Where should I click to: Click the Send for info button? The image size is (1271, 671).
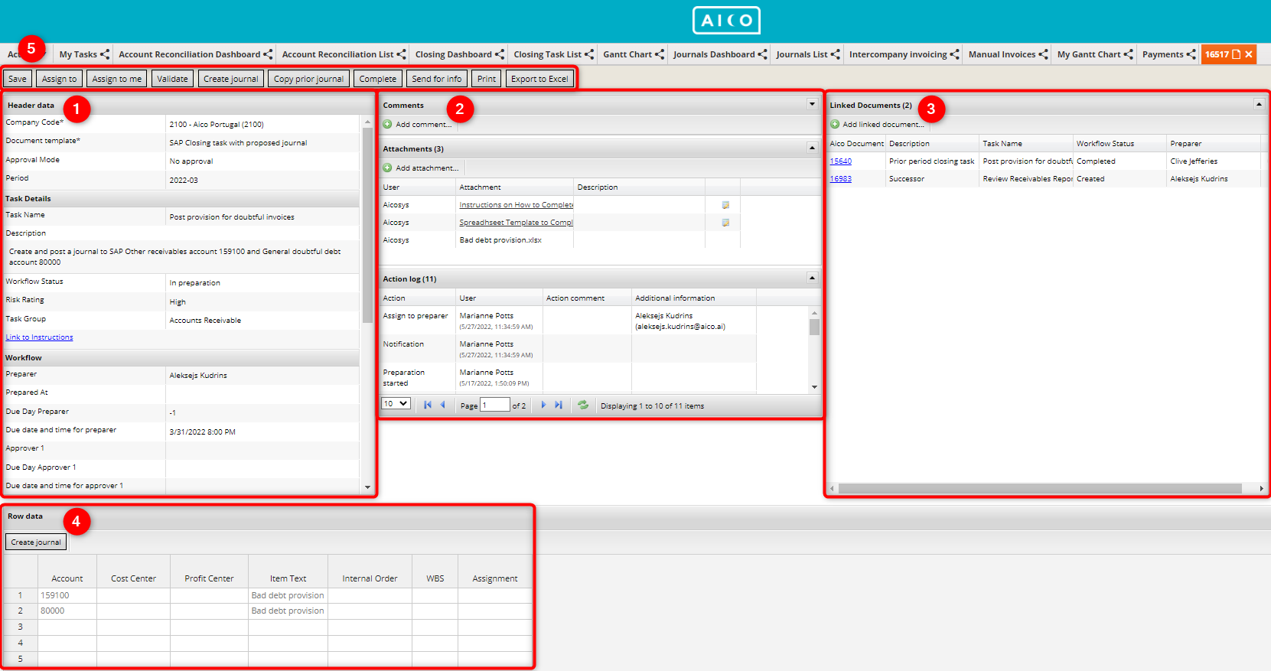click(437, 79)
